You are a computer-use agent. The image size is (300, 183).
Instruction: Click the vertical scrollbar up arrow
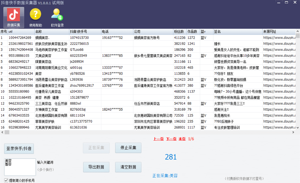(298, 31)
